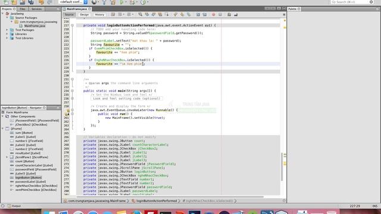The image size is (381, 214).
Task: Click the Uncomment code icon
Action: click(236, 14)
